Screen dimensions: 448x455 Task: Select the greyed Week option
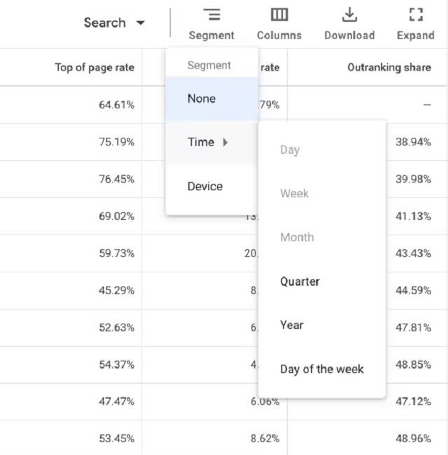(322, 194)
